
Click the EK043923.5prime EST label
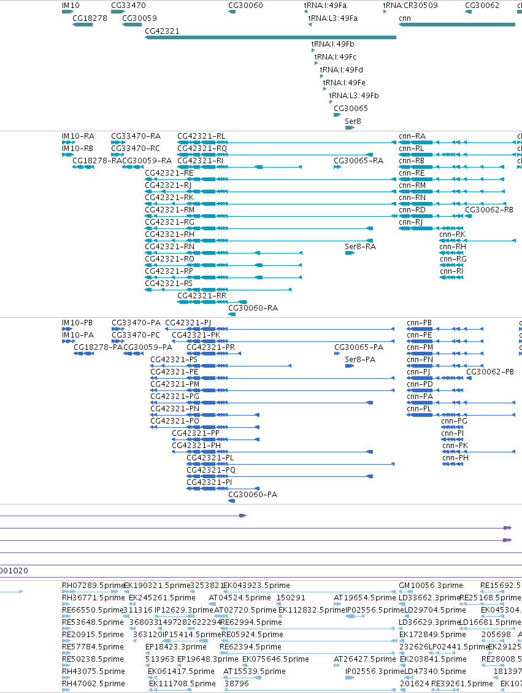click(x=256, y=585)
